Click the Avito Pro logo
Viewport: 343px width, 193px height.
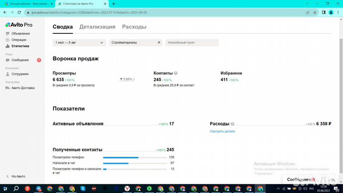19,25
